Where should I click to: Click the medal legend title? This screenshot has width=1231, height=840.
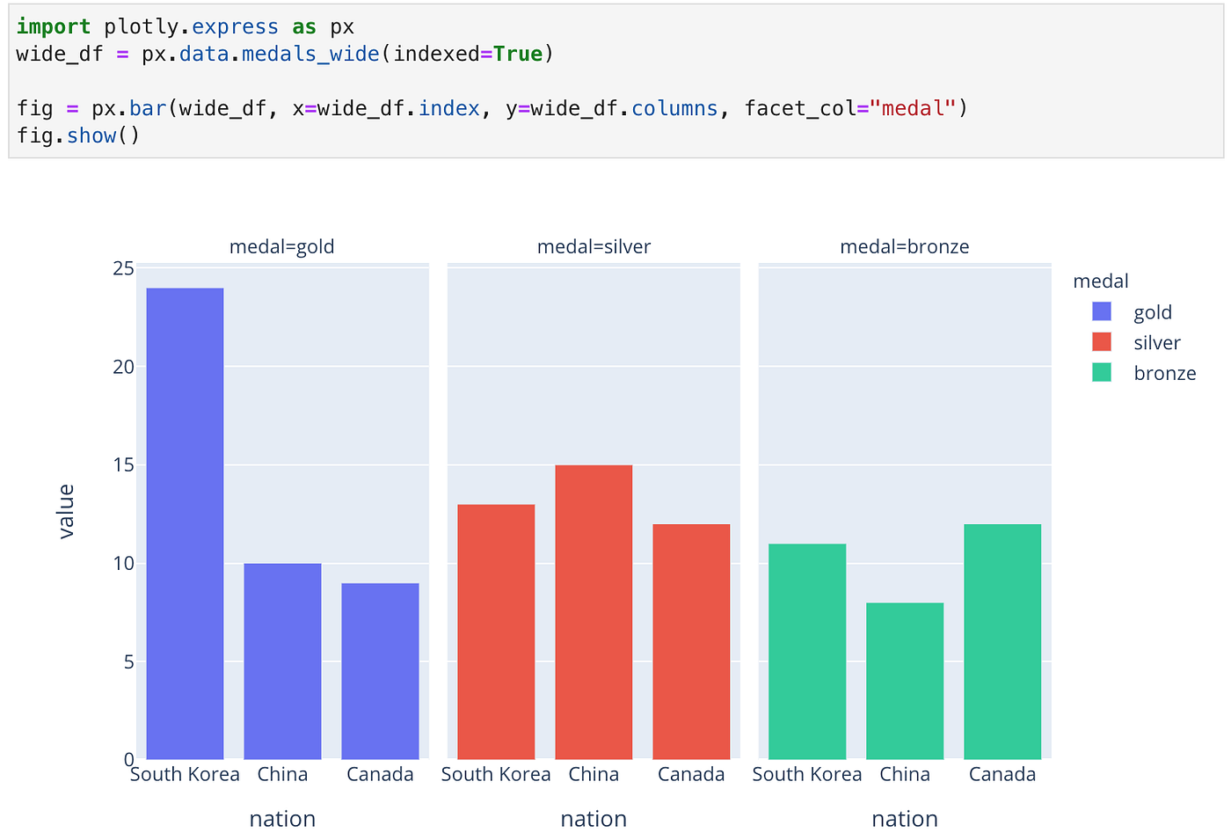(1101, 280)
